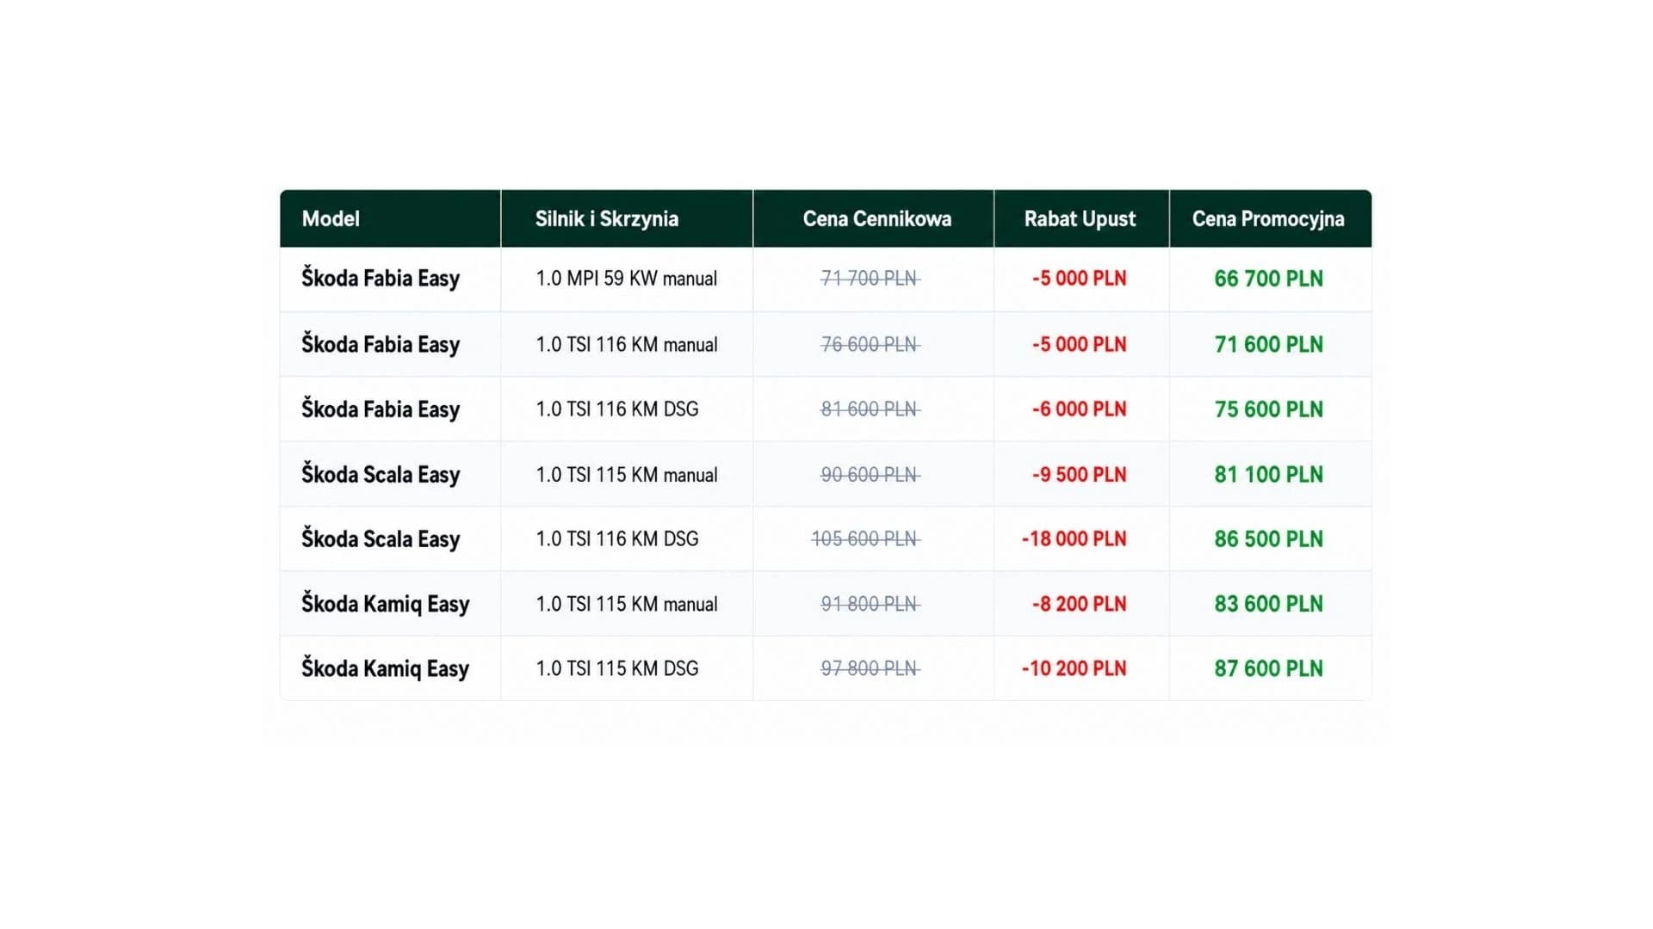
Task: Click the crossed-out 71 700 PLN price
Action: (x=870, y=279)
